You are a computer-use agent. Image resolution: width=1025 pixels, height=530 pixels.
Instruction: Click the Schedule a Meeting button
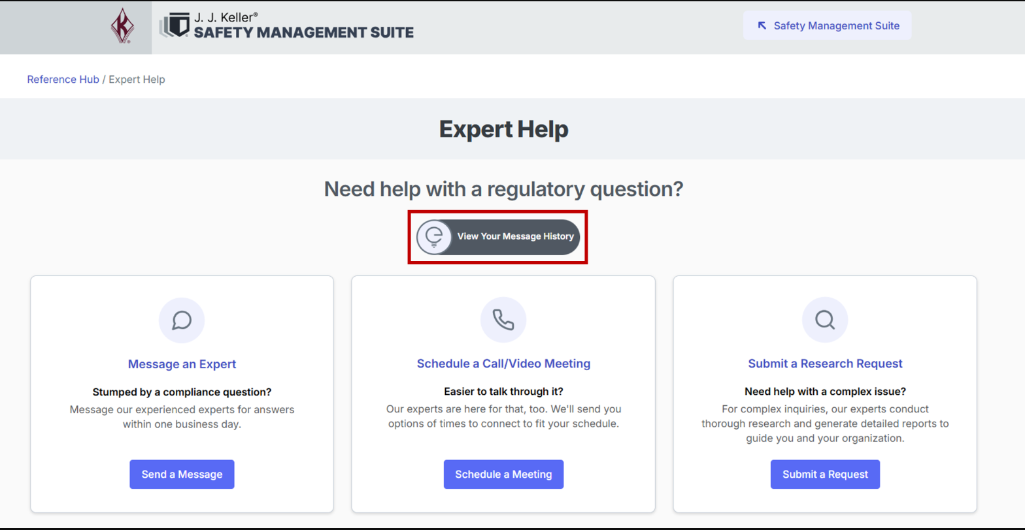[503, 475]
